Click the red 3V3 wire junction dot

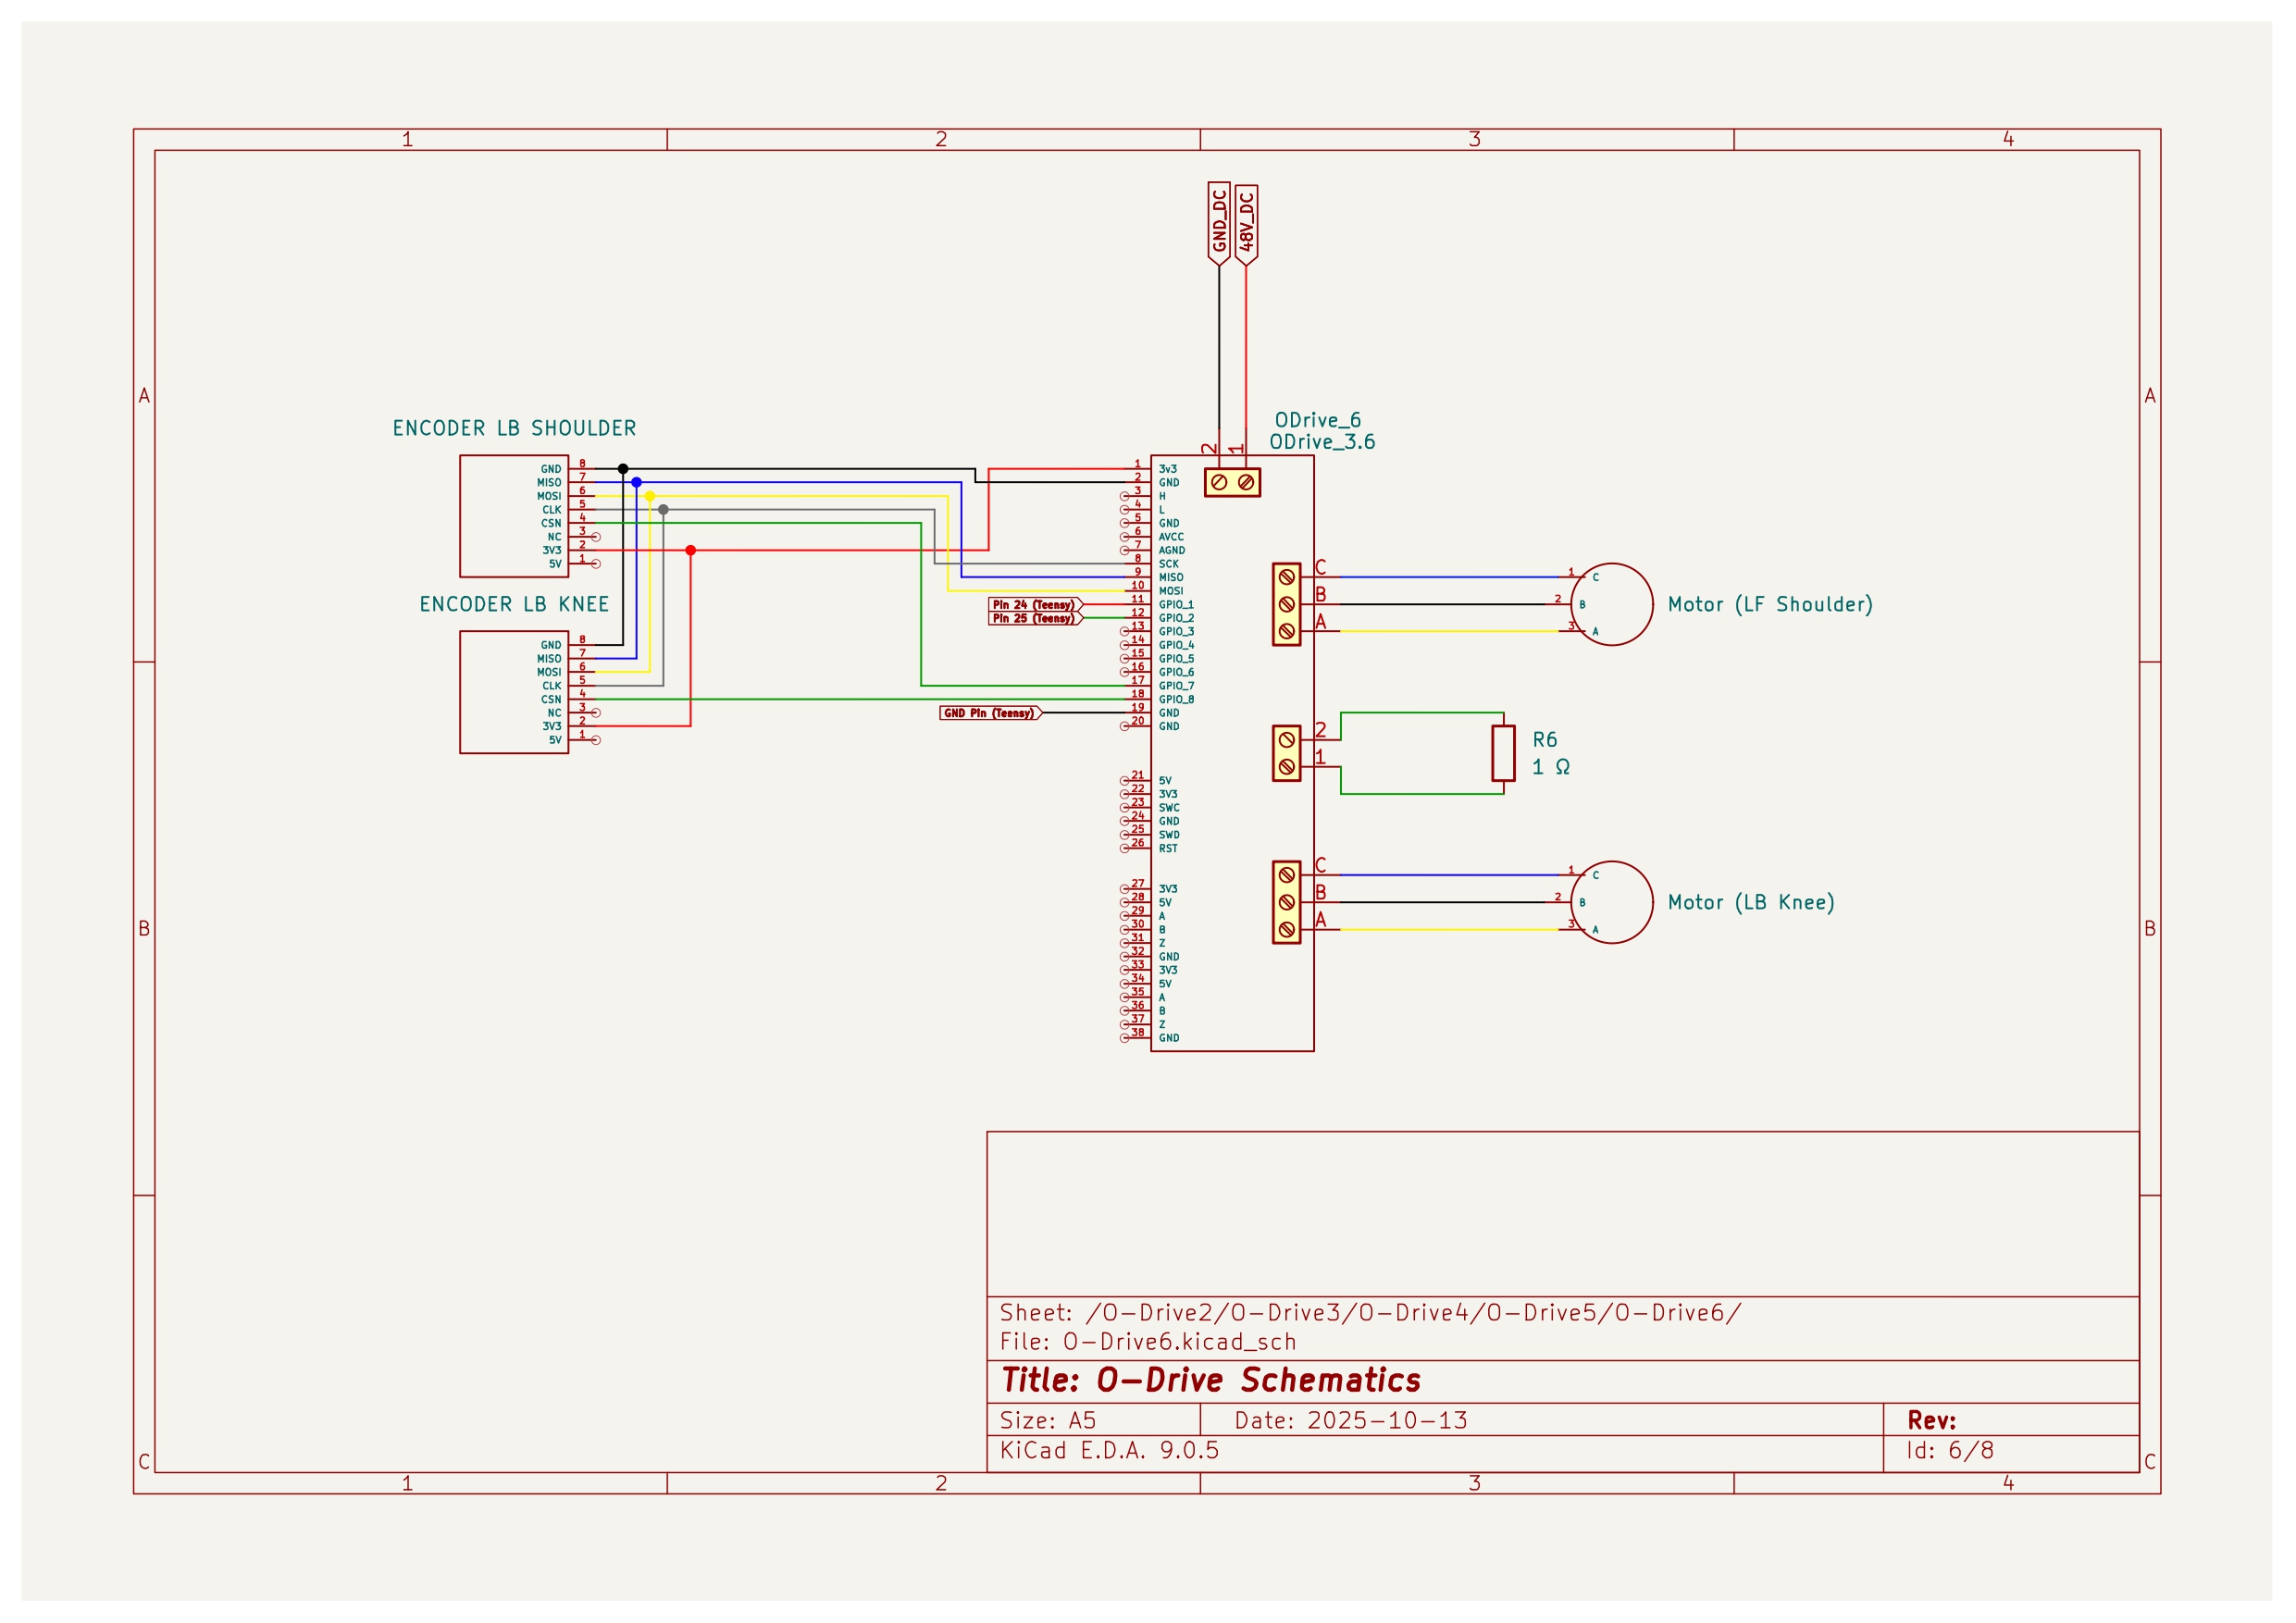click(x=690, y=550)
